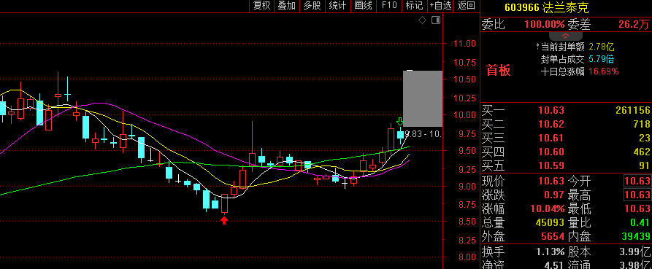Click the diamond icon above the chart
The height and width of the screenshot is (269, 652).
[x=422, y=20]
